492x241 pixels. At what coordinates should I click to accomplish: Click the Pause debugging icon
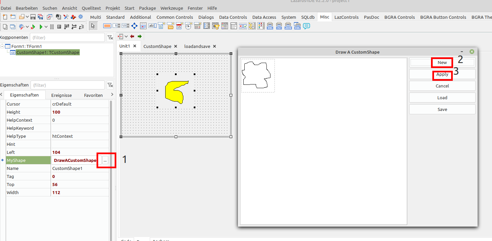point(52,27)
